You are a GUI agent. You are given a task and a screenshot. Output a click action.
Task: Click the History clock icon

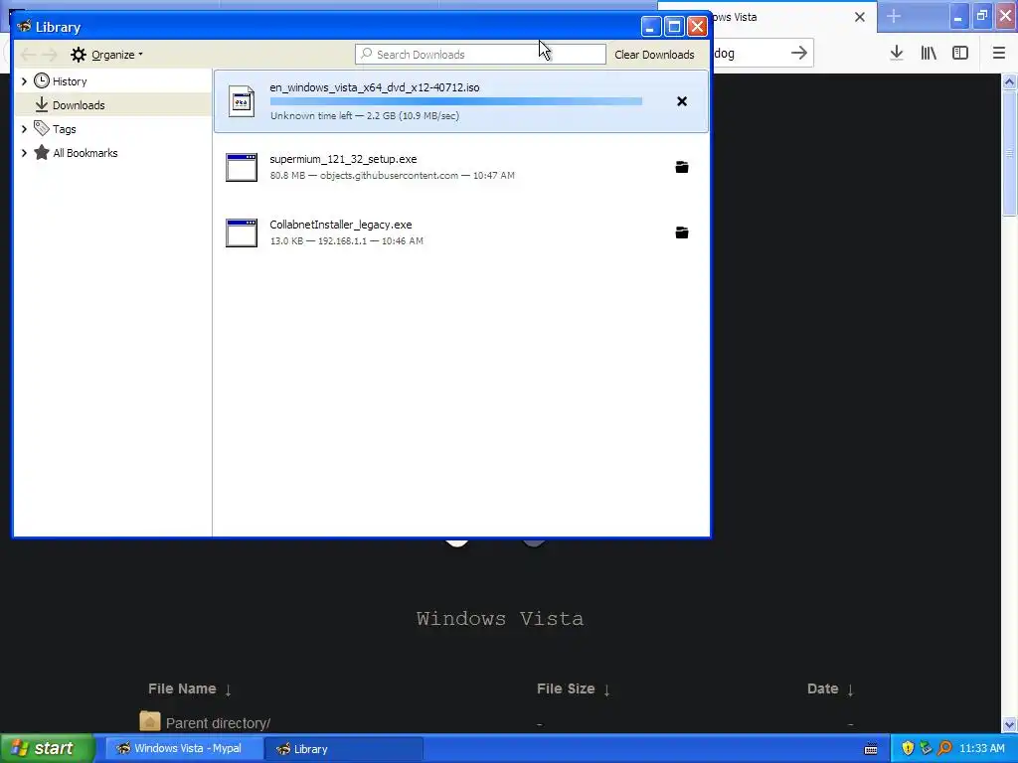[42, 81]
